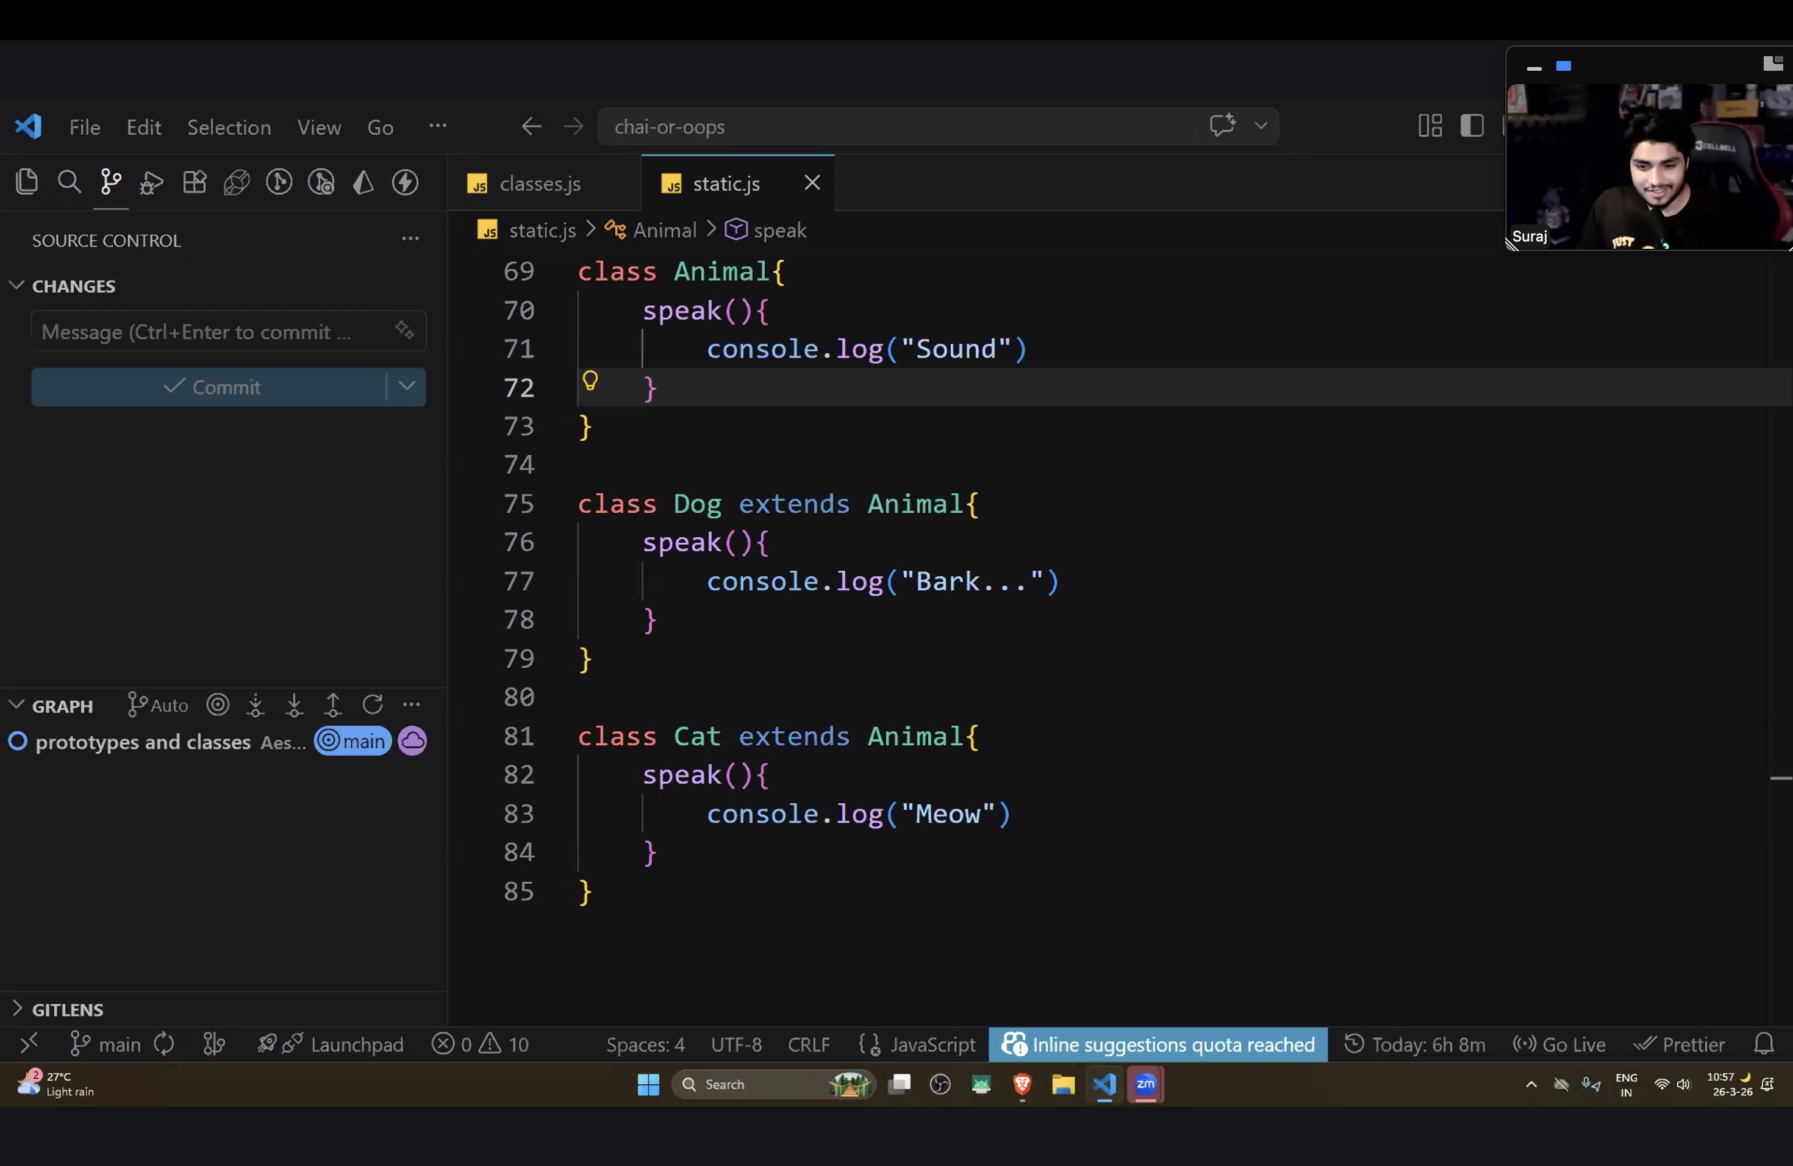Open the Explorer view icon
1793x1166 pixels.
pos(26,182)
